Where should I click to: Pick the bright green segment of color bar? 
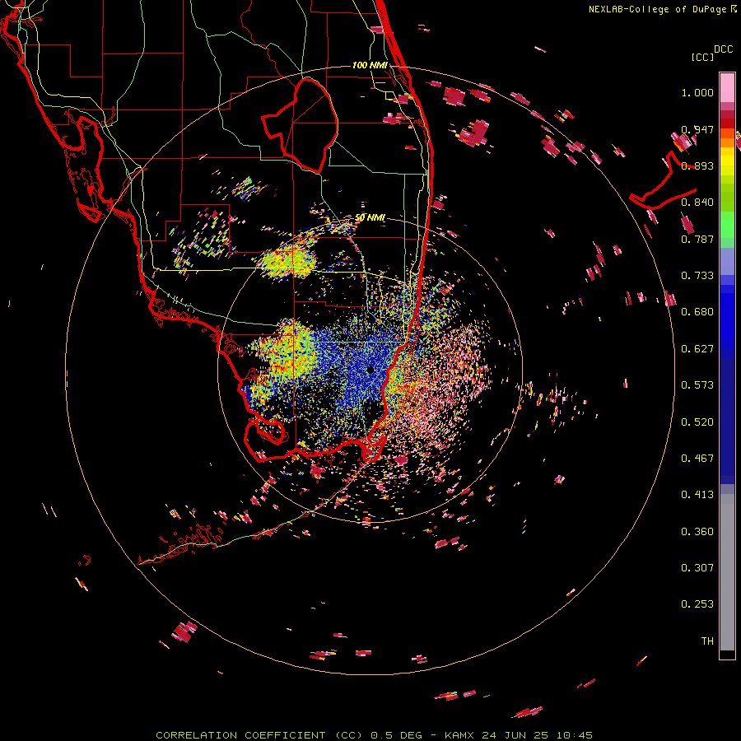[x=727, y=225]
